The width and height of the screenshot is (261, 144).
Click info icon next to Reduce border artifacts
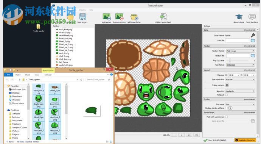coord(230,108)
